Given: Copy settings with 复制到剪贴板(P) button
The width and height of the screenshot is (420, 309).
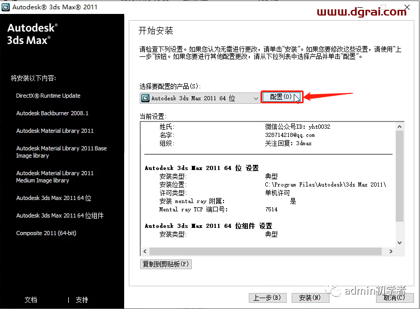Looking at the screenshot, I should point(166,265).
